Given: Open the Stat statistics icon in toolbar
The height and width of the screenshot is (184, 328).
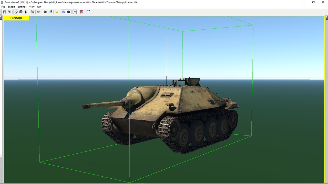Looking at the screenshot, I should click(32, 12).
